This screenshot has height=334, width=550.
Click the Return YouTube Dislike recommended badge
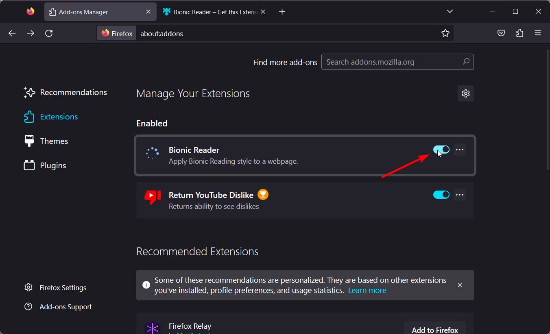pos(263,195)
